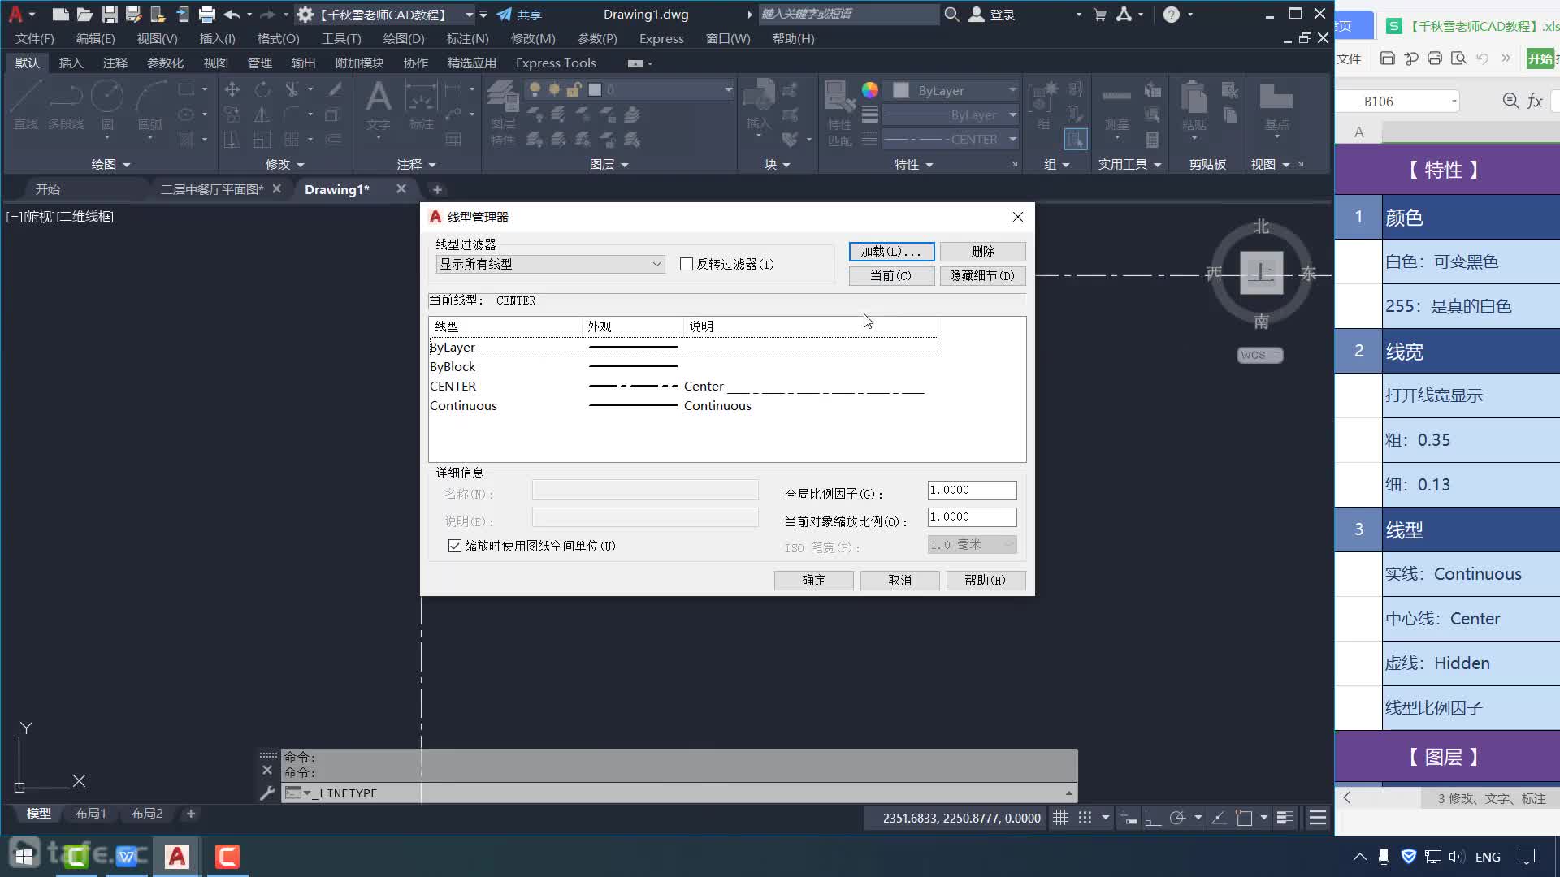Cancel dialog with 取消 button
The width and height of the screenshot is (1560, 877).
point(899,581)
